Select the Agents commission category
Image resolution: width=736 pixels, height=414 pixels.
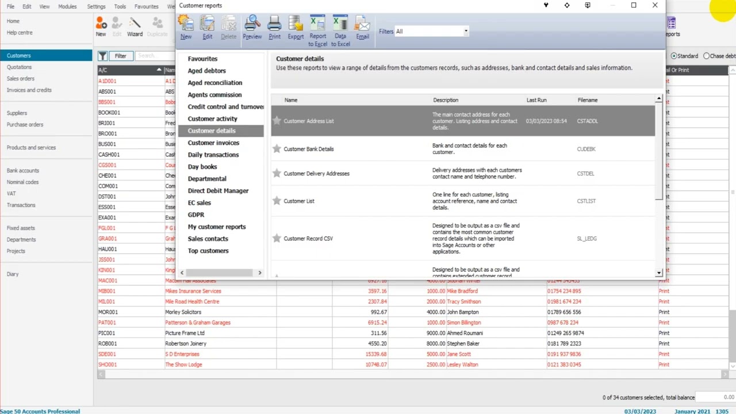(214, 95)
